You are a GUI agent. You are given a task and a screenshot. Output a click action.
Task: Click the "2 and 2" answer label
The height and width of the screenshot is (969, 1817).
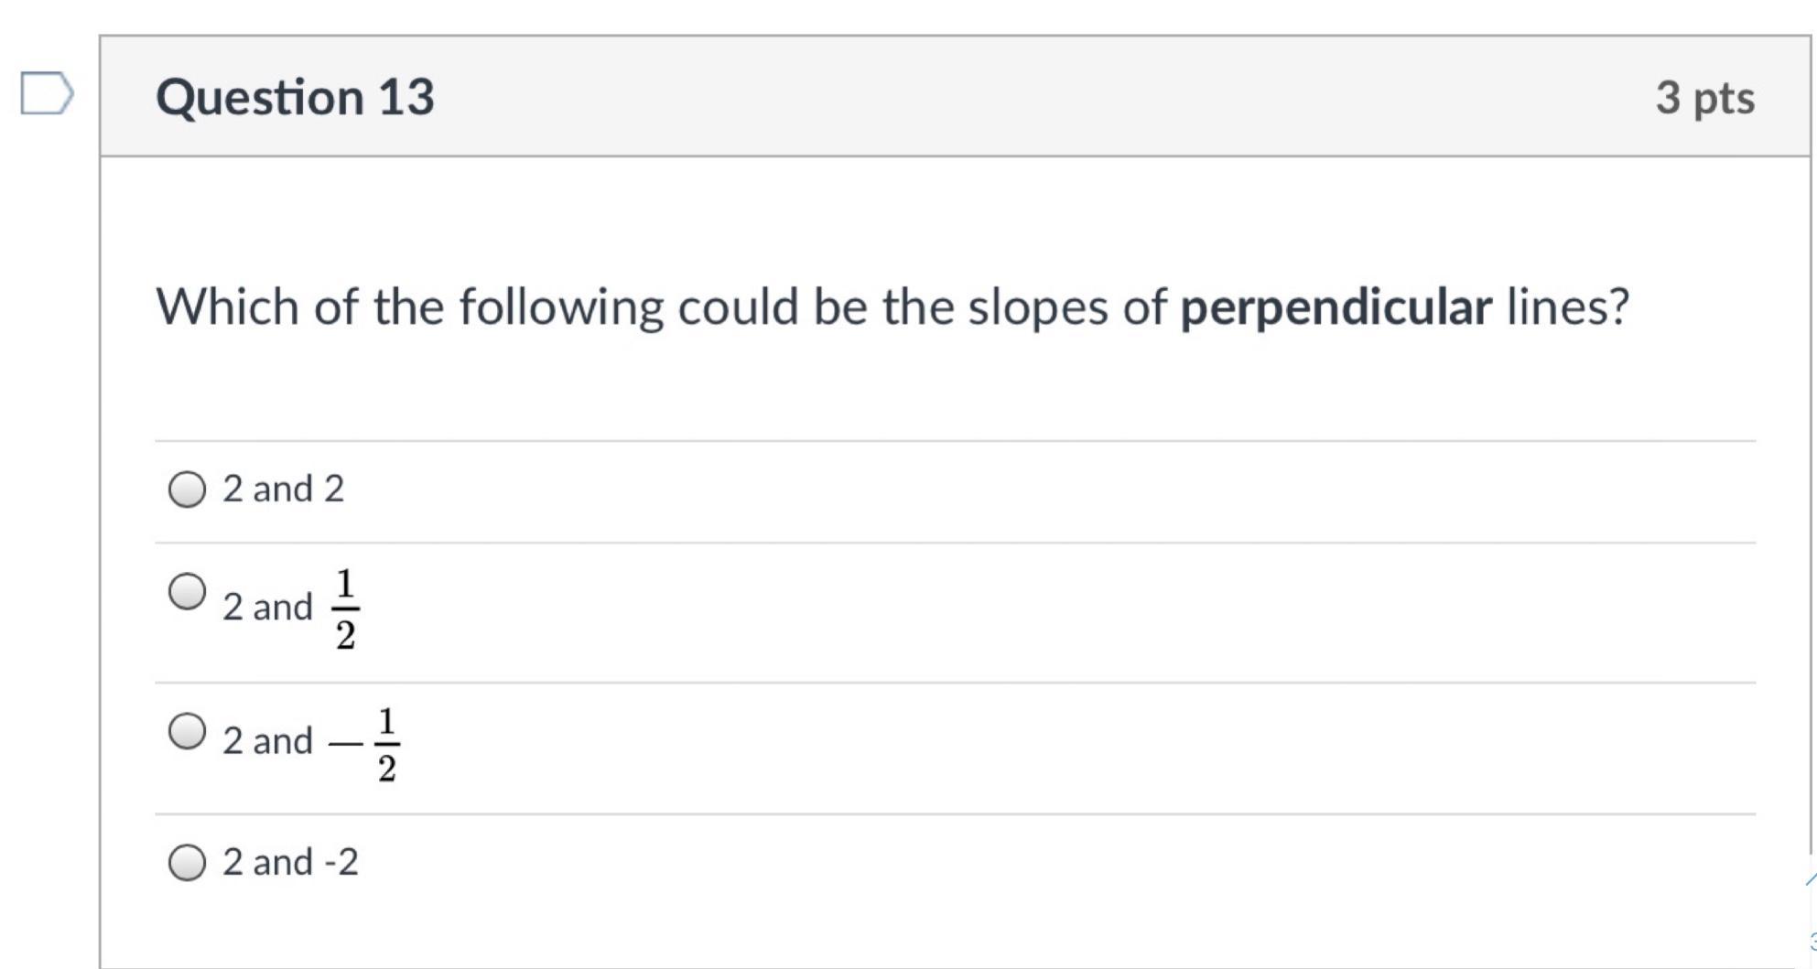point(283,490)
